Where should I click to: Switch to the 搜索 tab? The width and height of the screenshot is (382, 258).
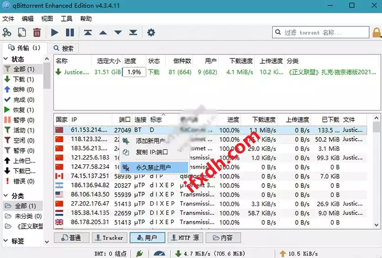63,48
